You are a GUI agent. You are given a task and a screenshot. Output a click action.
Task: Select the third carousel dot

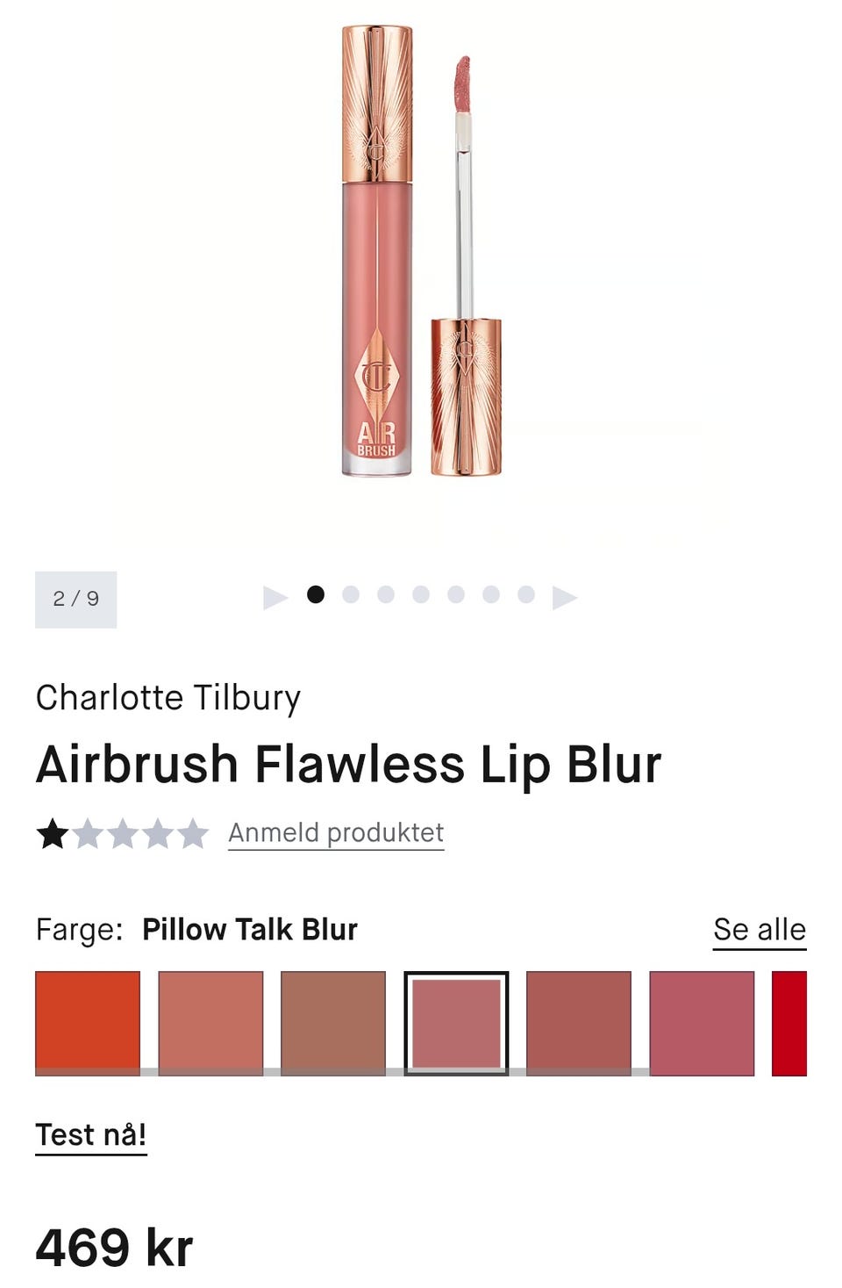pyautogui.click(x=386, y=594)
